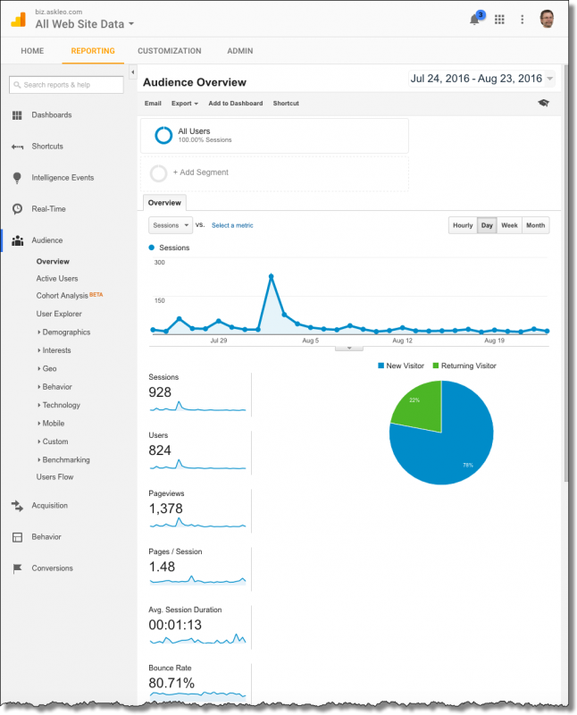Open the All Web Site Data view dropdown
Image resolution: width=577 pixels, height=715 pixels.
(85, 24)
